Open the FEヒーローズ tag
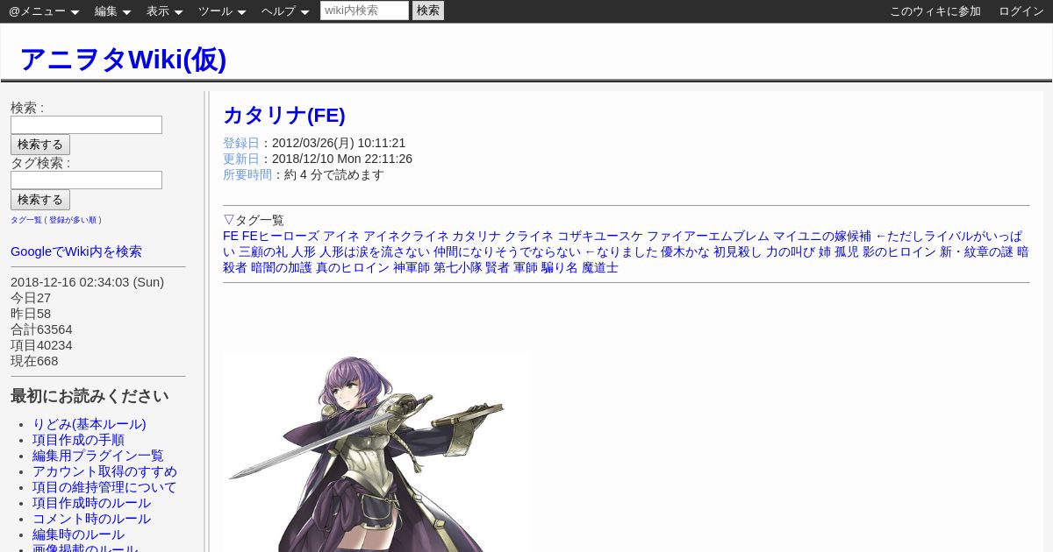1053x552 pixels. click(x=281, y=236)
